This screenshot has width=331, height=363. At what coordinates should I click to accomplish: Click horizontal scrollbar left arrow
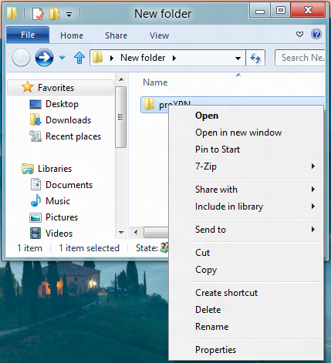(136, 233)
